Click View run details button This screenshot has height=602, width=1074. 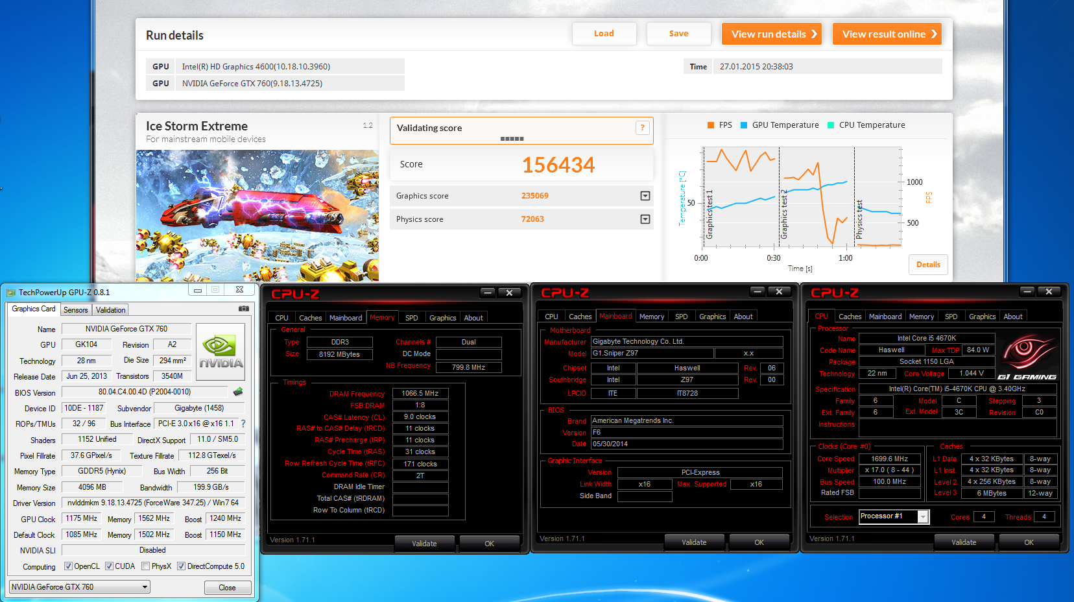[x=772, y=34]
